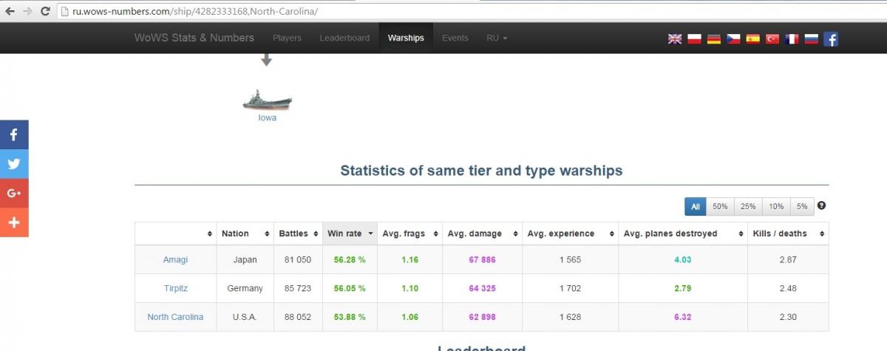This screenshot has height=351, width=887.
Task: Share via Google+ sidebar button
Action: 14,193
